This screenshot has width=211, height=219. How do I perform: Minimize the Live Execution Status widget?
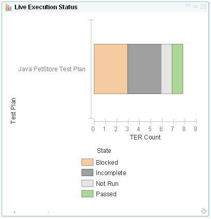[x=196, y=7]
